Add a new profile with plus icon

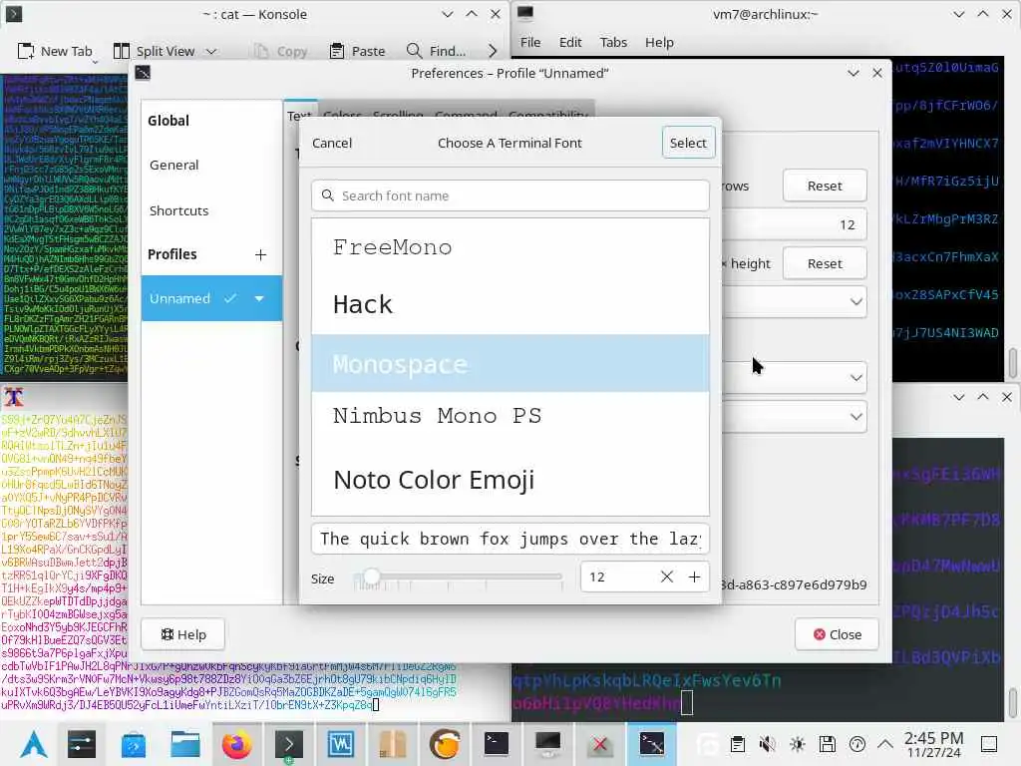(x=260, y=254)
